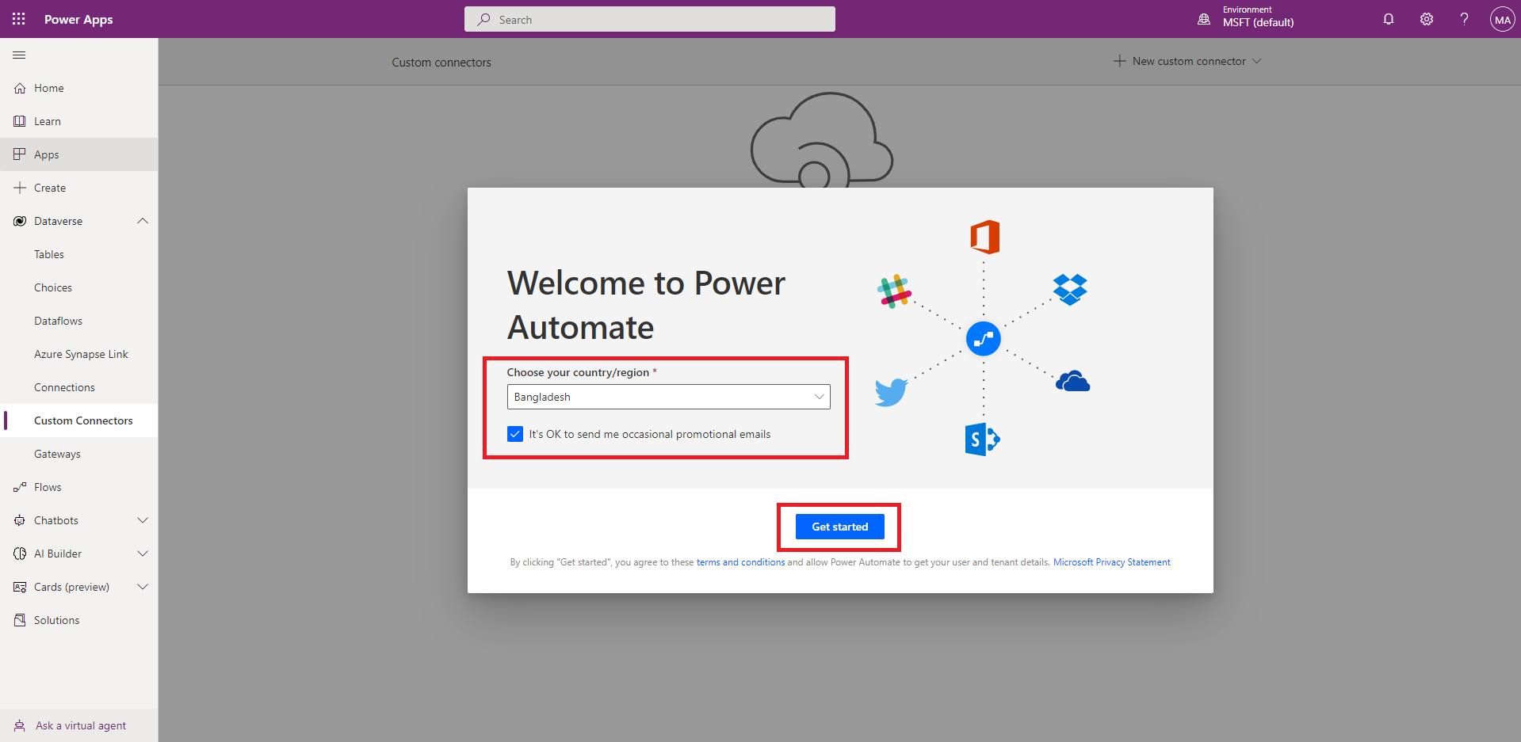Click the notifications bell icon
The width and height of the screenshot is (1521, 742).
pos(1388,19)
